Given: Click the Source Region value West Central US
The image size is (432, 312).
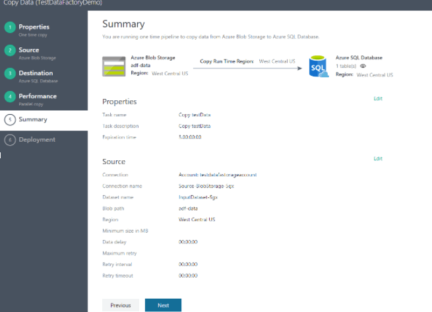Looking at the screenshot, I should (x=197, y=220).
